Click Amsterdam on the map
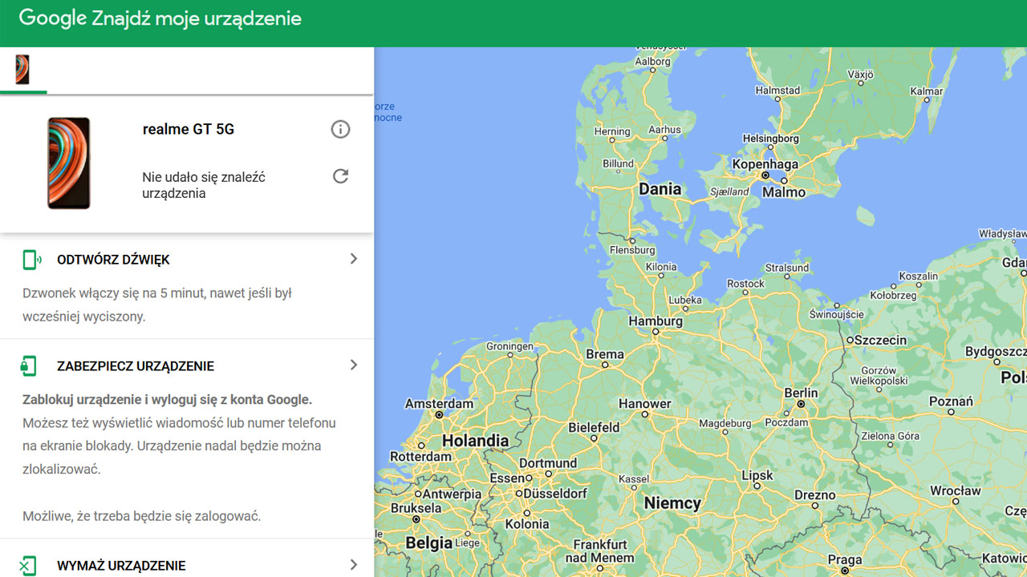 click(x=439, y=404)
